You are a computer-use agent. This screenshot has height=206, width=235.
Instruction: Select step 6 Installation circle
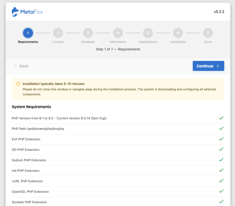pos(178,33)
